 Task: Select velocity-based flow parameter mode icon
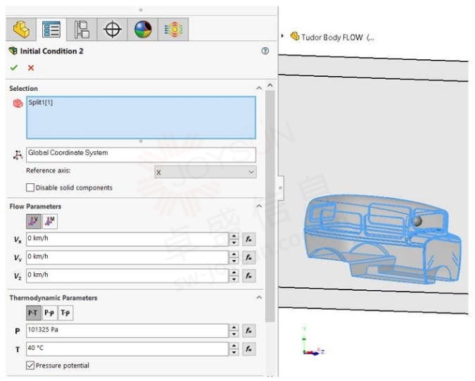pos(34,221)
